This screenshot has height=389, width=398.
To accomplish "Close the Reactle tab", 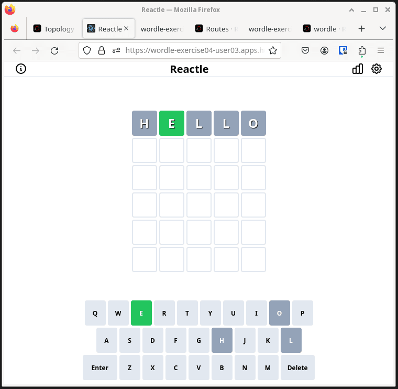I will [126, 28].
